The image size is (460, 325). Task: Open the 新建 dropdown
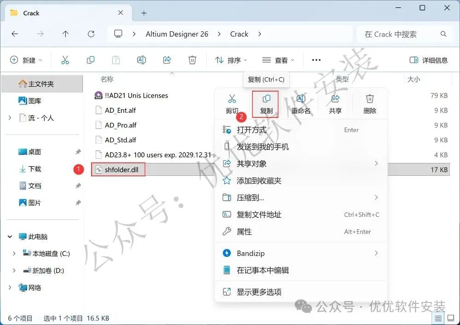(x=26, y=60)
